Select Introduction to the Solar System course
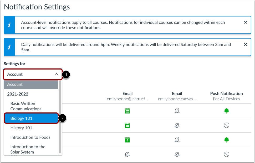The height and width of the screenshot is (163, 255). point(28,149)
